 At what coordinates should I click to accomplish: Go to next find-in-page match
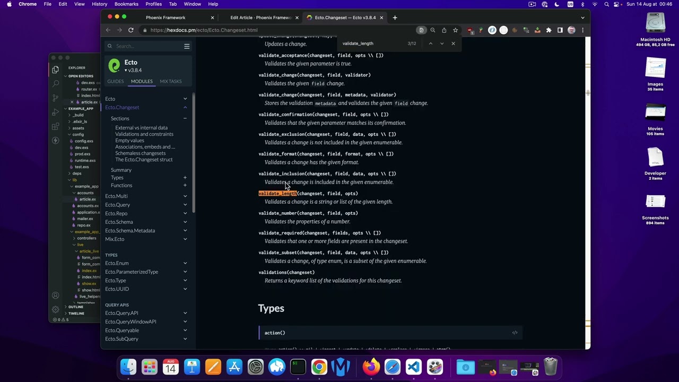(x=441, y=44)
